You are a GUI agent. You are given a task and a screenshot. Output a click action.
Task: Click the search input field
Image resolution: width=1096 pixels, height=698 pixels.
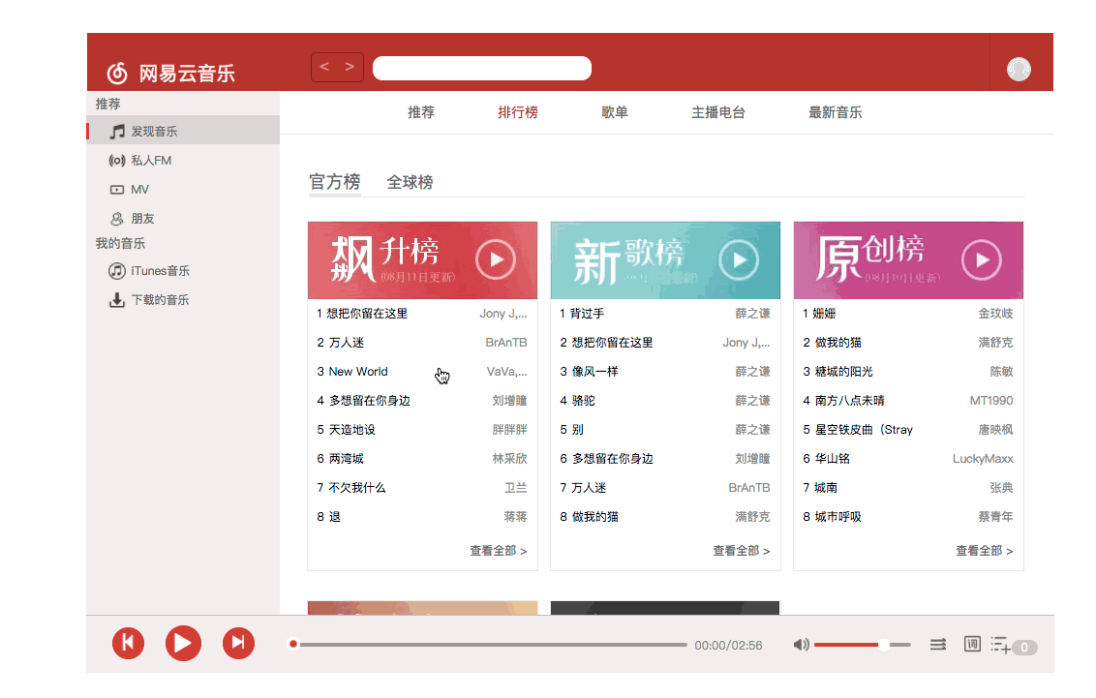481,68
